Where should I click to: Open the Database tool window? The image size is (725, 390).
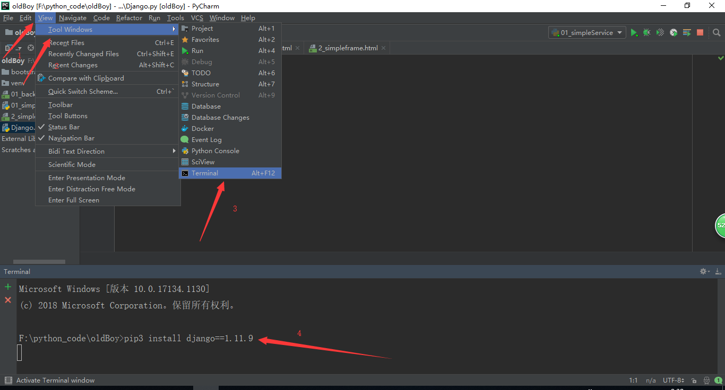tap(230, 107)
